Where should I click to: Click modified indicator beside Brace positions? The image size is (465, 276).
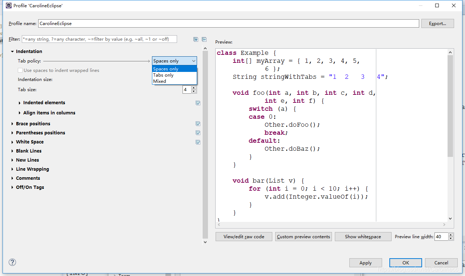click(198, 124)
